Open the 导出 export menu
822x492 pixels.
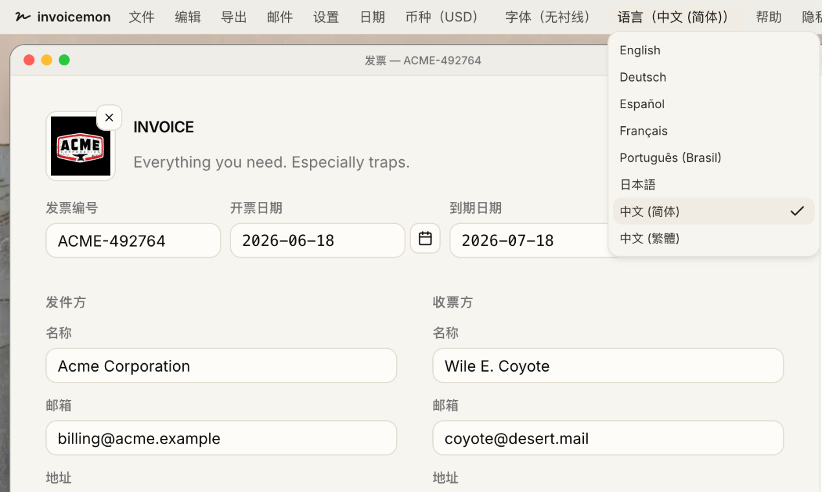coord(234,17)
